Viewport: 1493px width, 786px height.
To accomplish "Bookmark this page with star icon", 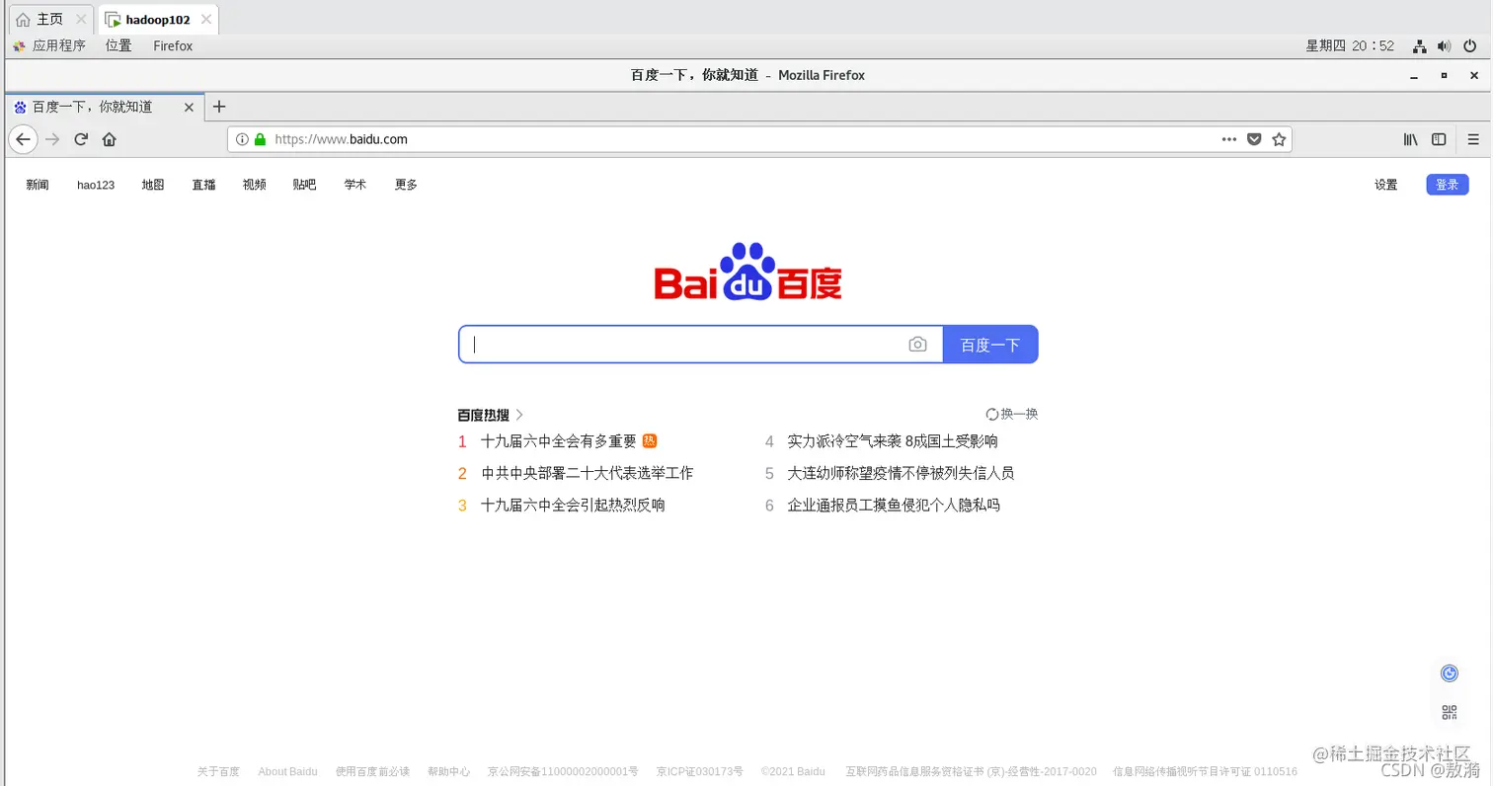I will 1279,139.
